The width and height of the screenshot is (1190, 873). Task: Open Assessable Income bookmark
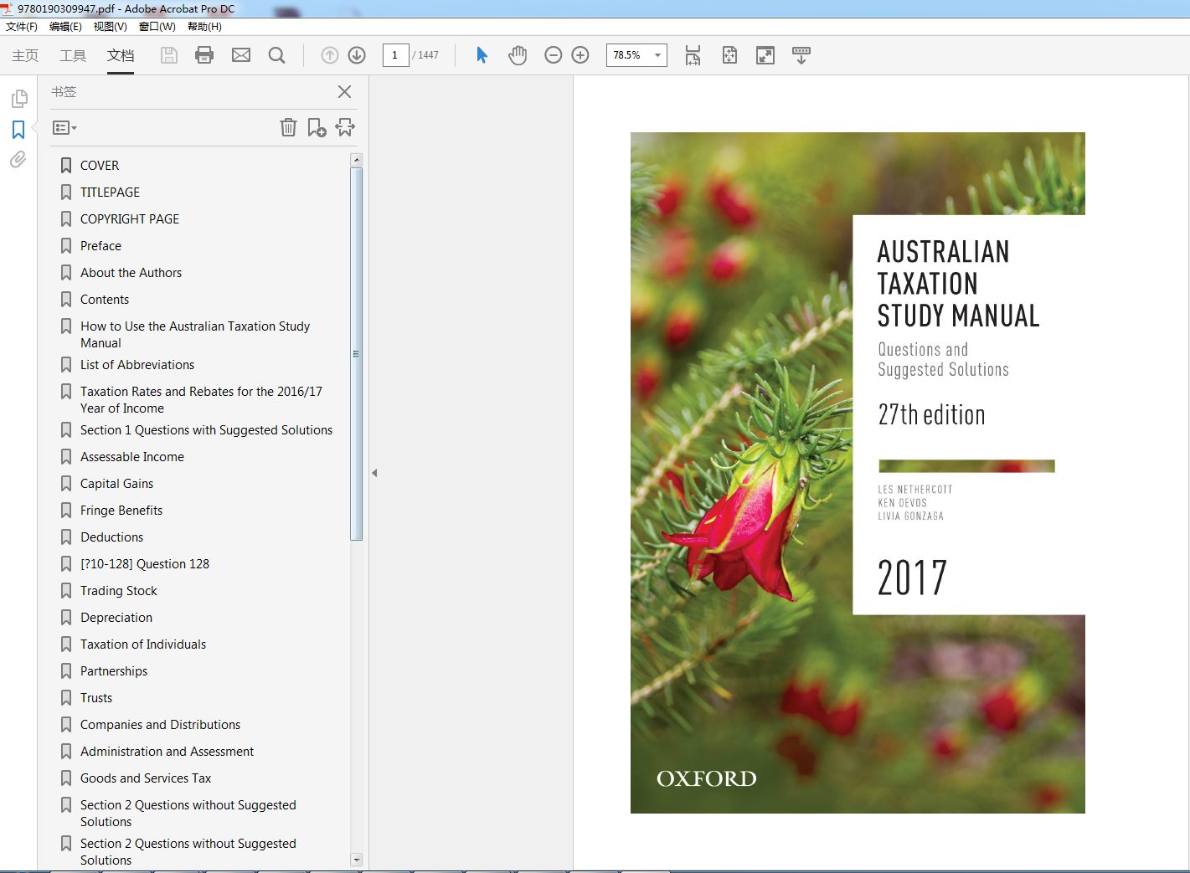tap(132, 457)
